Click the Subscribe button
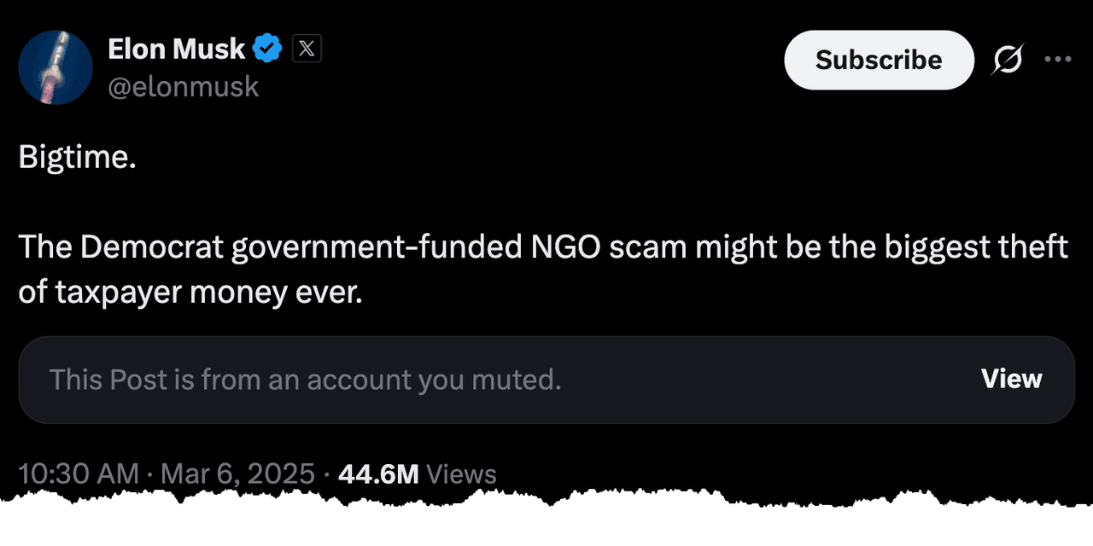The width and height of the screenshot is (1093, 546). coord(879,60)
